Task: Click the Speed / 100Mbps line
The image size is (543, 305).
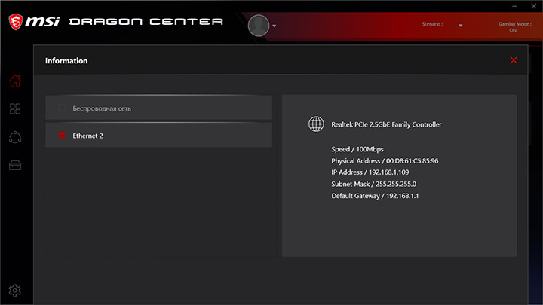Action: click(357, 149)
